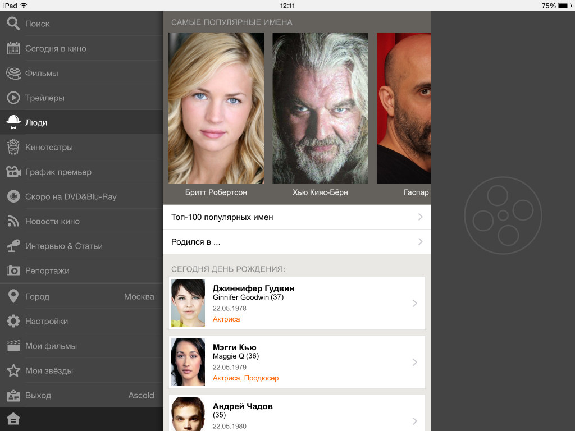Screen dimensions: 575x431
Task: Tap the camera icon for График премьер
Action: coord(13,172)
